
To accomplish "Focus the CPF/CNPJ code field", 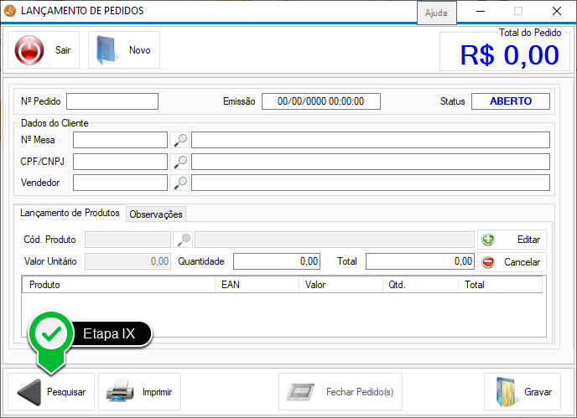I will [x=120, y=162].
